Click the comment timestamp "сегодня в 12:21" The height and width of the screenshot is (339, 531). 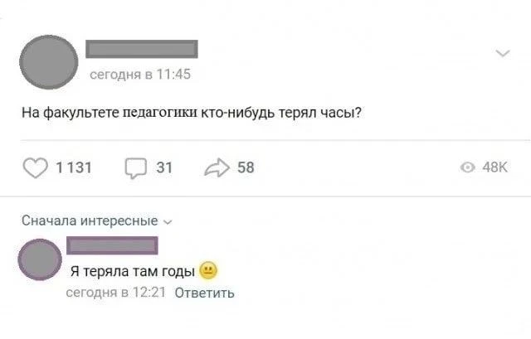coord(117,293)
